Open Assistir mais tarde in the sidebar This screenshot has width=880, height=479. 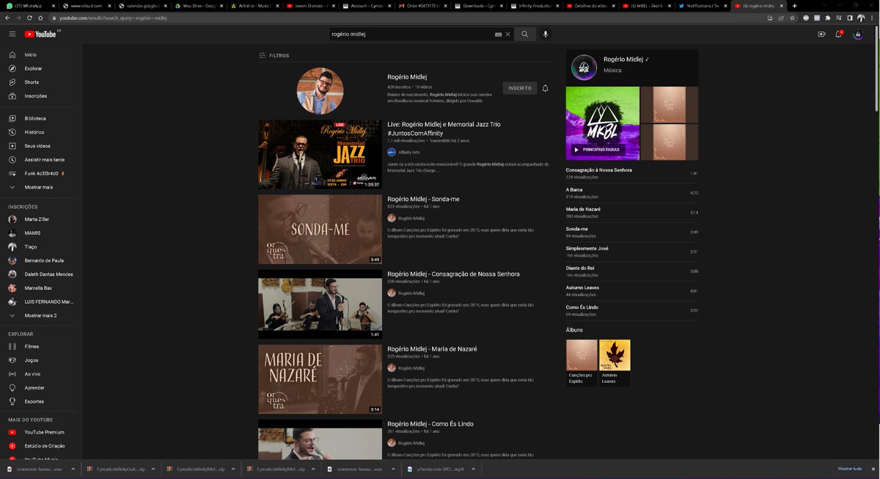[x=41, y=159]
